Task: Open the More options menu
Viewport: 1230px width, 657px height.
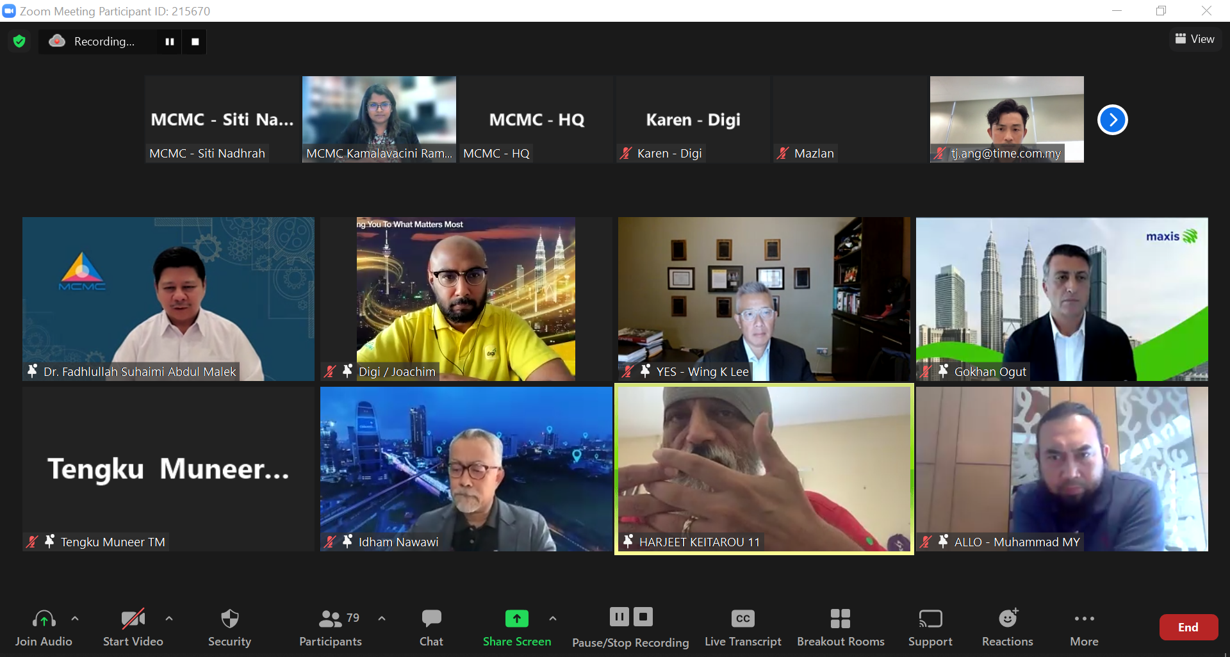Action: click(x=1084, y=627)
